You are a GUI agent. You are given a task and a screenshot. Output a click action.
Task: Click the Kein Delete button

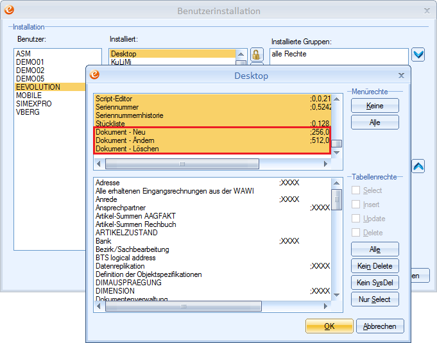pos(375,266)
